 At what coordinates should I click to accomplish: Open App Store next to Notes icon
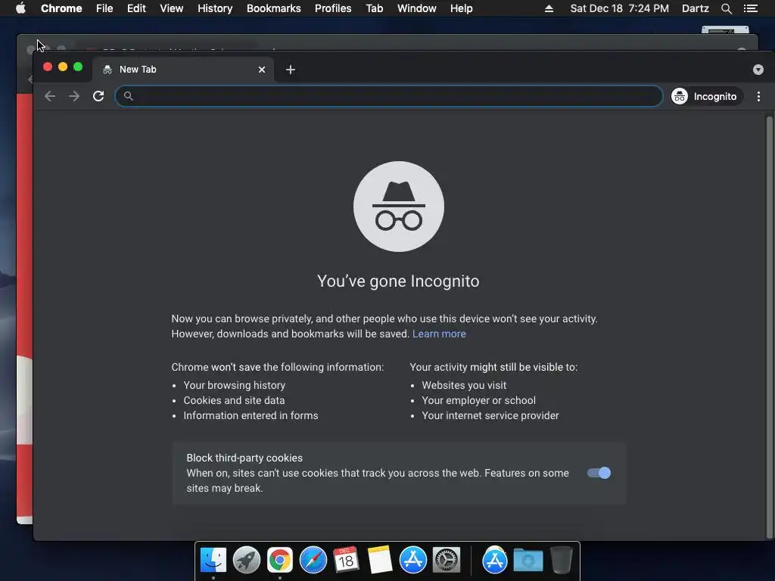[x=413, y=560]
